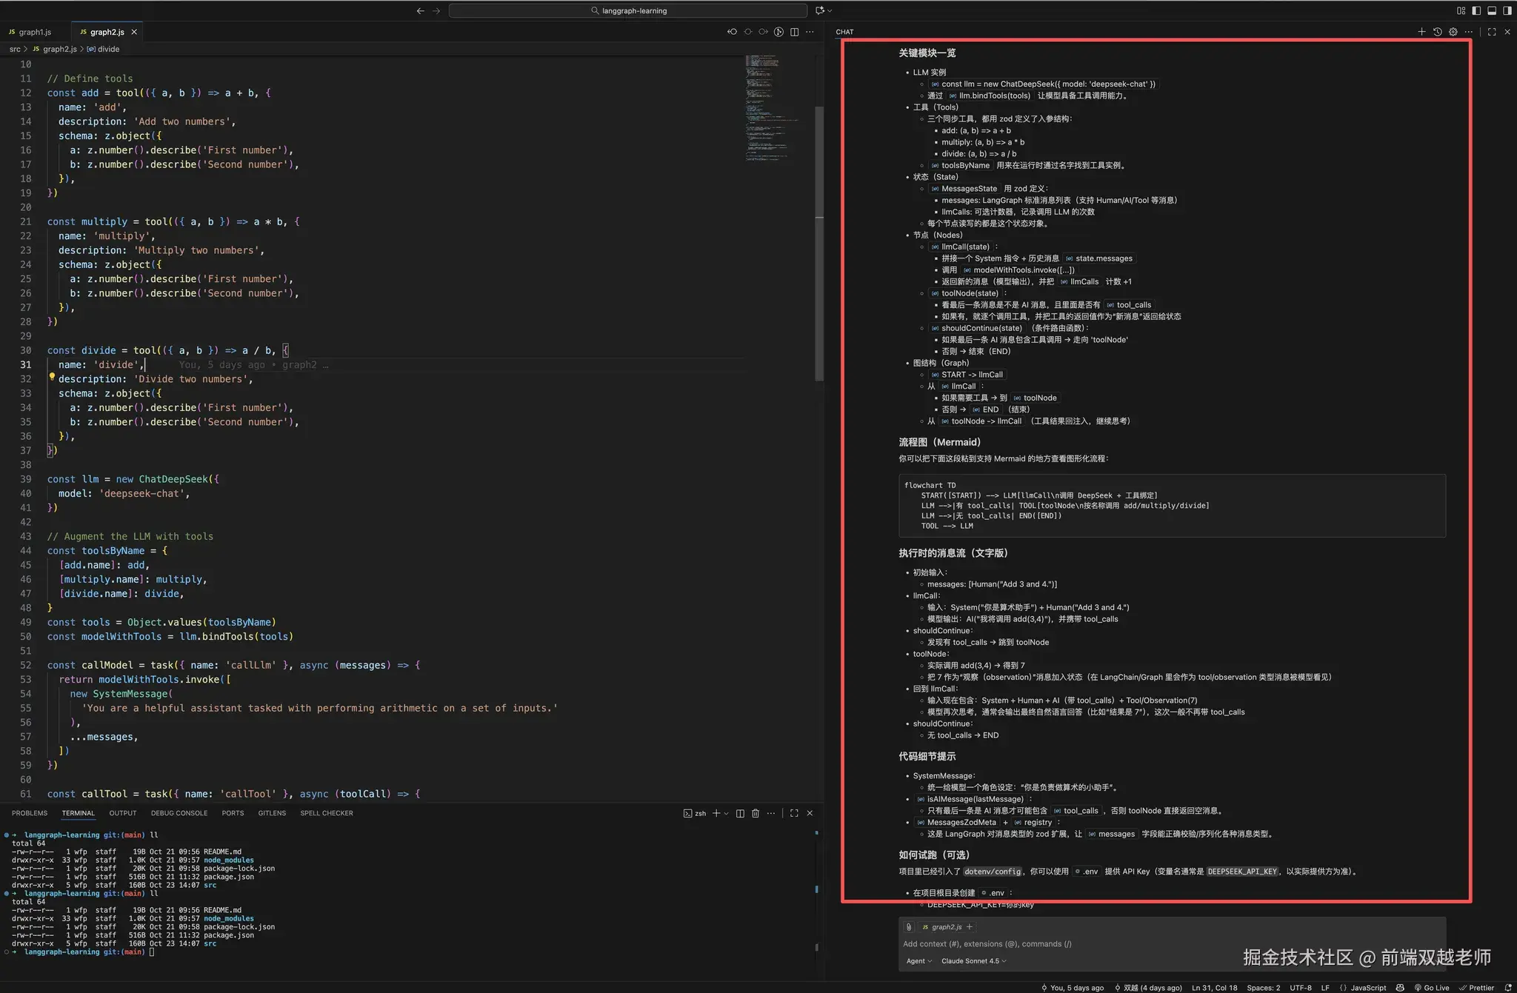1517x993 pixels.
Task: Start a new chat with plus icon
Action: point(1421,32)
